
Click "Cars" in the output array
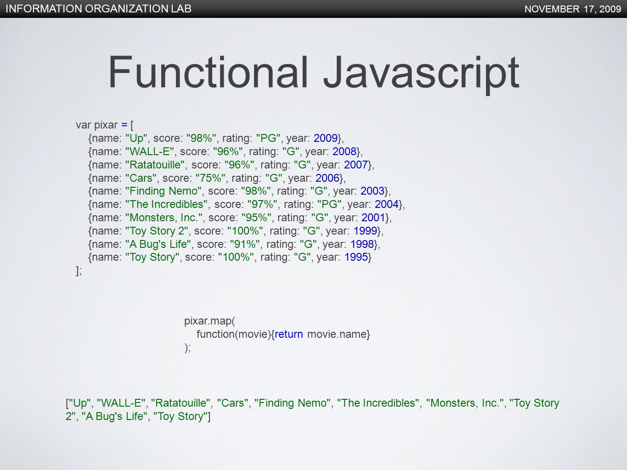coord(233,403)
